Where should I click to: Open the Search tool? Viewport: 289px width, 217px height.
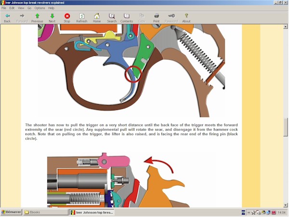pyautogui.click(x=112, y=18)
